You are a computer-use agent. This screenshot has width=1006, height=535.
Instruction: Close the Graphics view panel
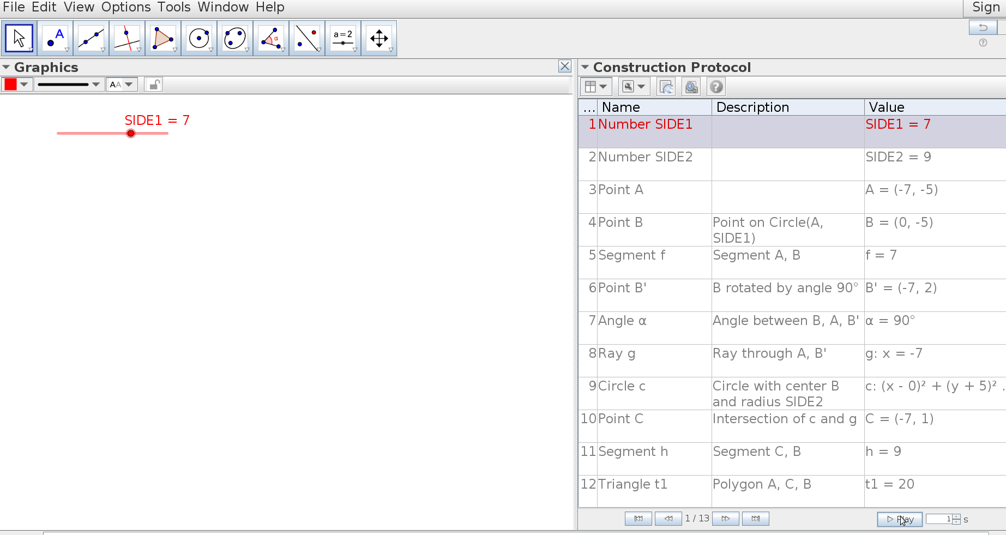tap(565, 67)
